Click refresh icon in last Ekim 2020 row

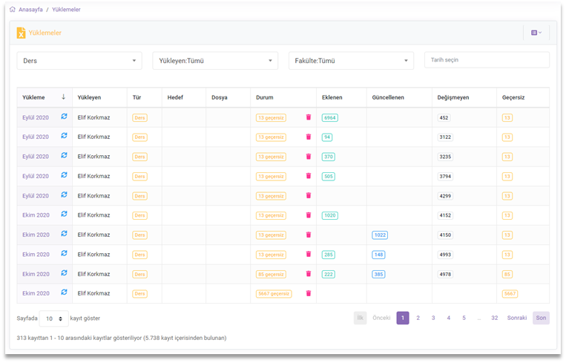64,293
